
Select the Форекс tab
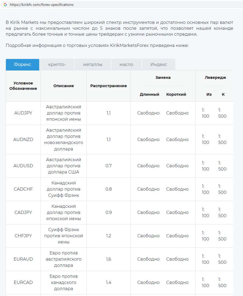coord(23,64)
